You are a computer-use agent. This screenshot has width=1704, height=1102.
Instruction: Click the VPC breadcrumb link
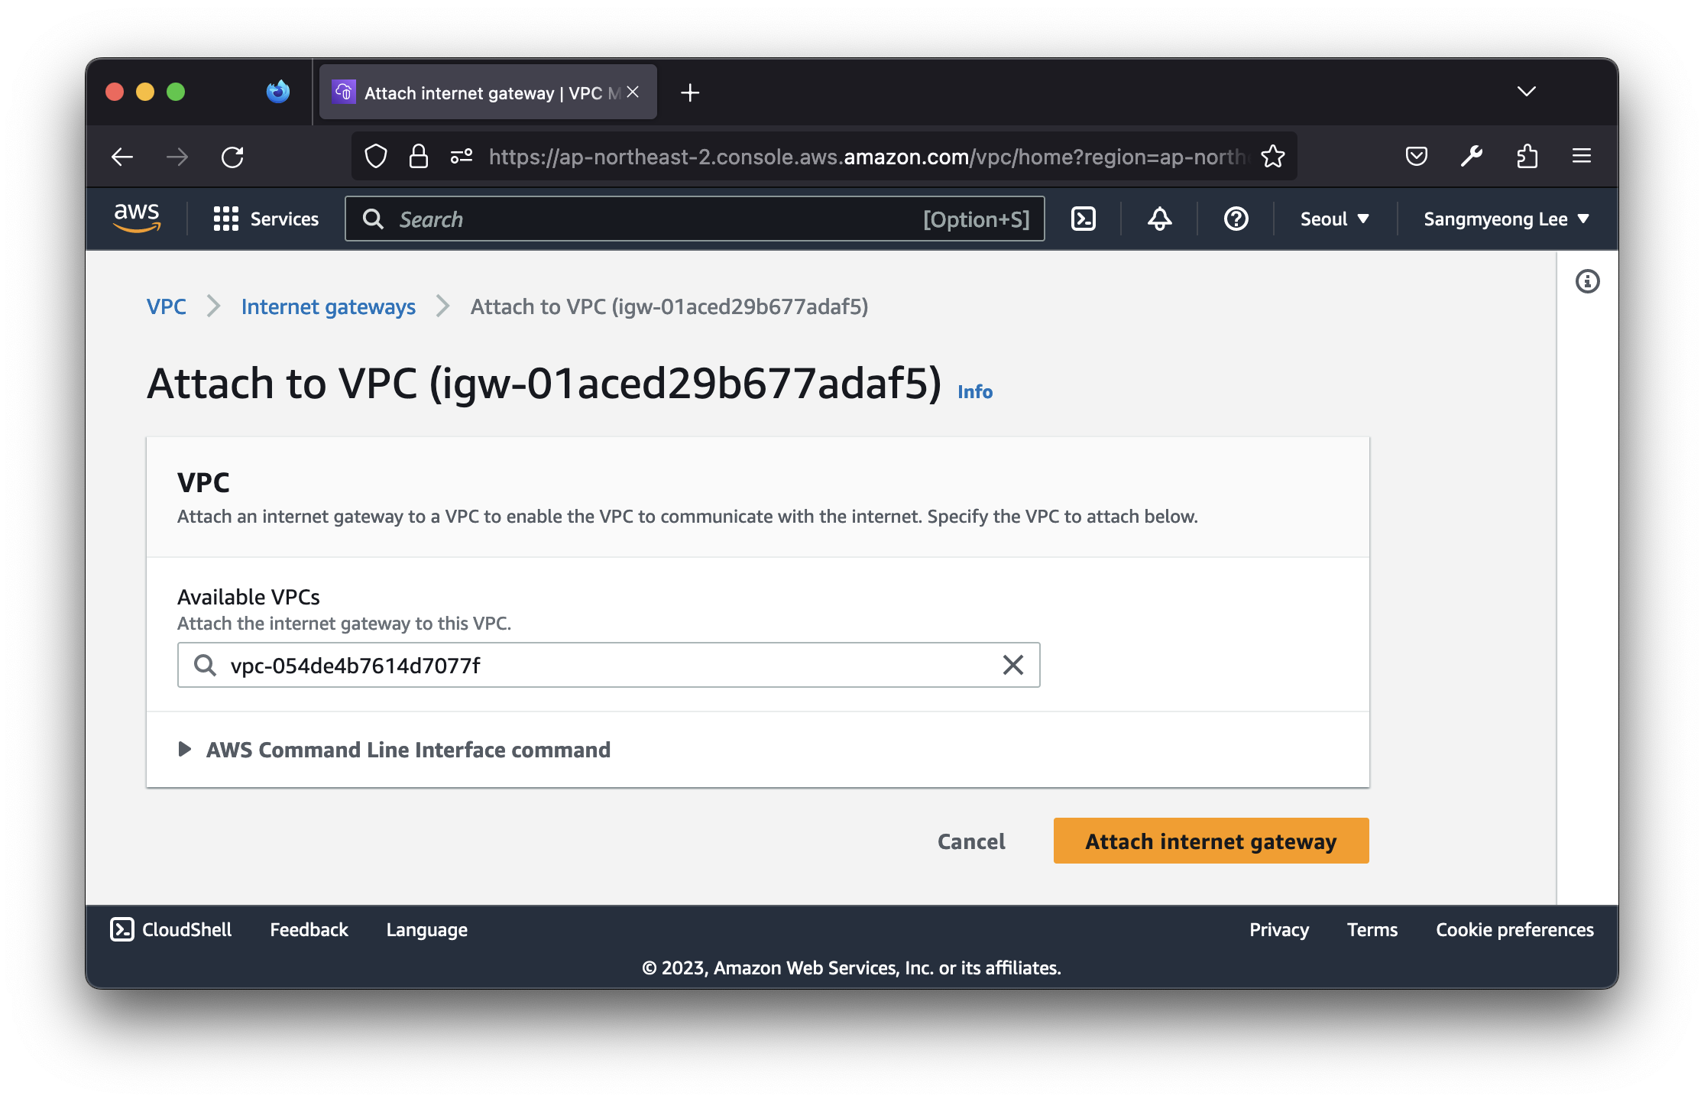coord(166,306)
